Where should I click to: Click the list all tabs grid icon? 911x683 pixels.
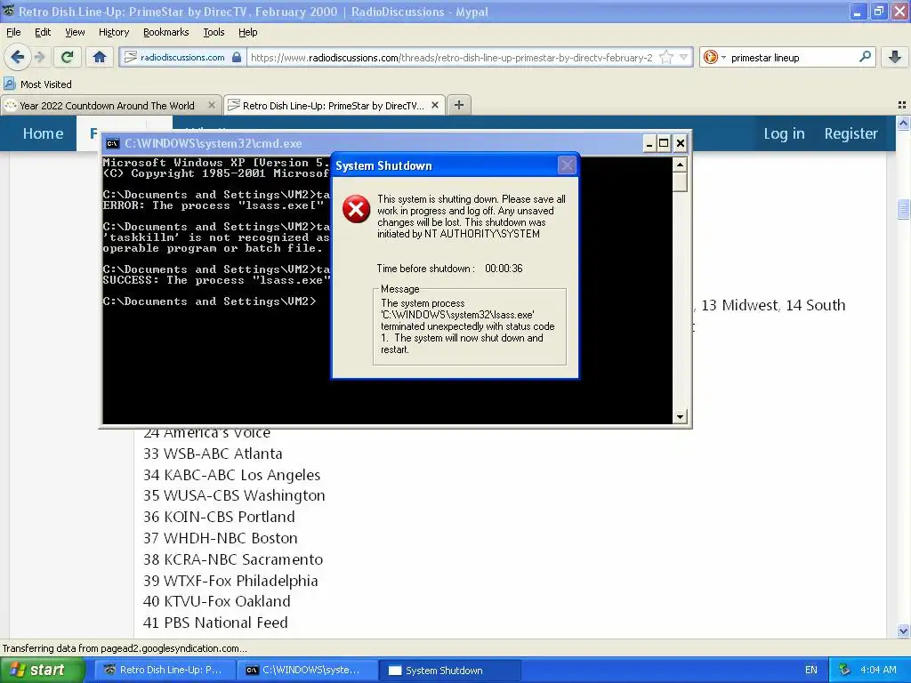[x=902, y=105]
